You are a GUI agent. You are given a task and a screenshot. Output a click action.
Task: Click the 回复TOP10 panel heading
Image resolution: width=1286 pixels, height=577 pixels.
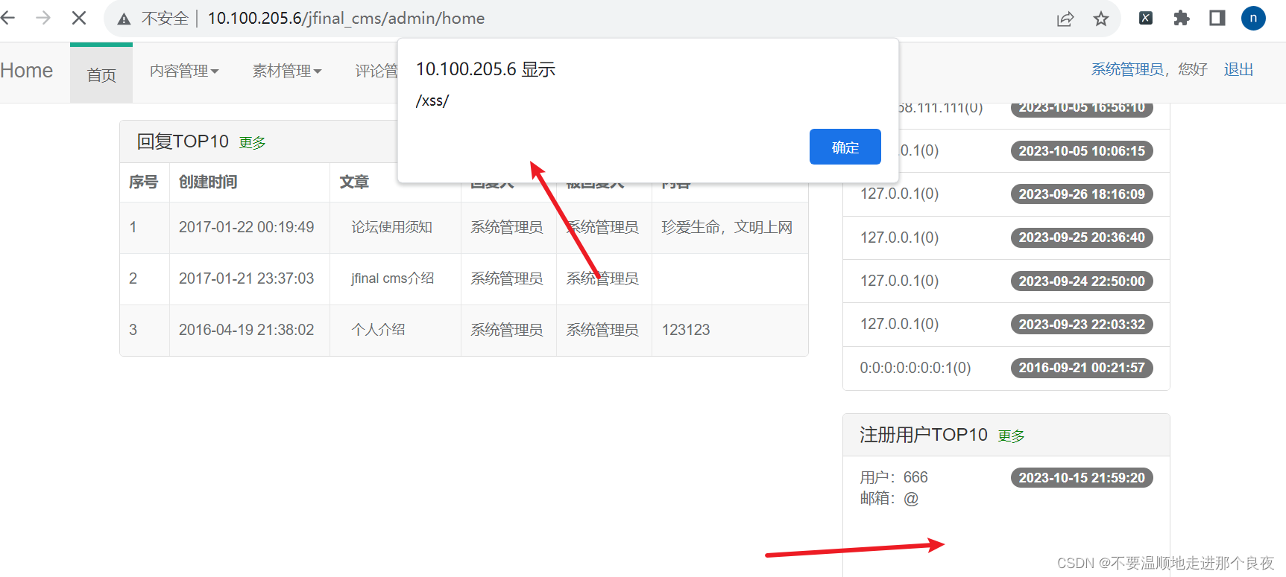point(183,141)
